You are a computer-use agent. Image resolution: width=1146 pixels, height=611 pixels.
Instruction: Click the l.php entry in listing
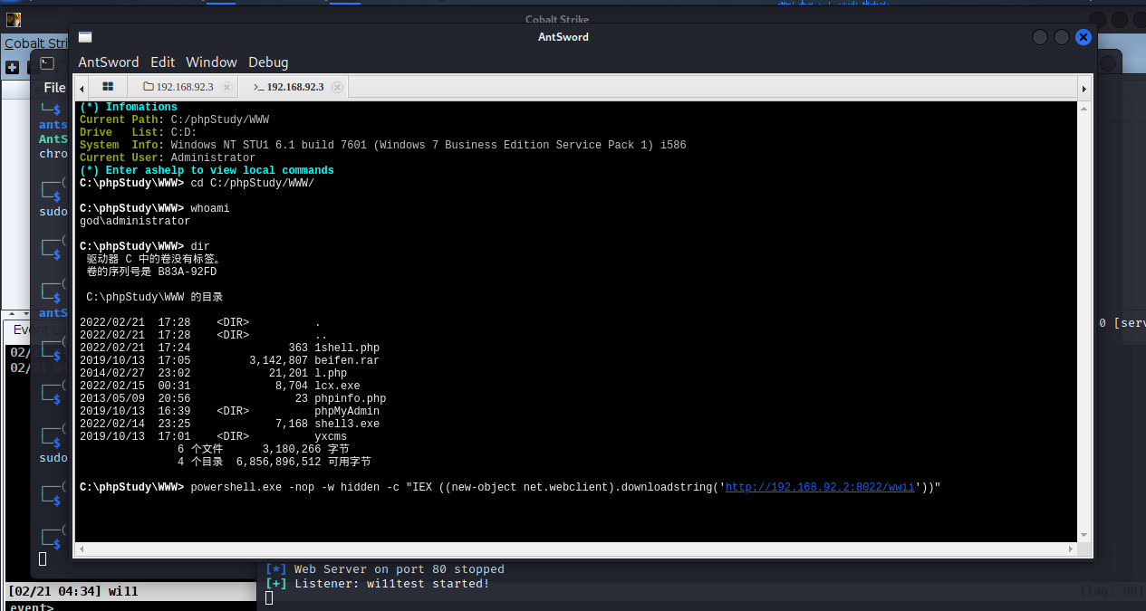pos(331,373)
